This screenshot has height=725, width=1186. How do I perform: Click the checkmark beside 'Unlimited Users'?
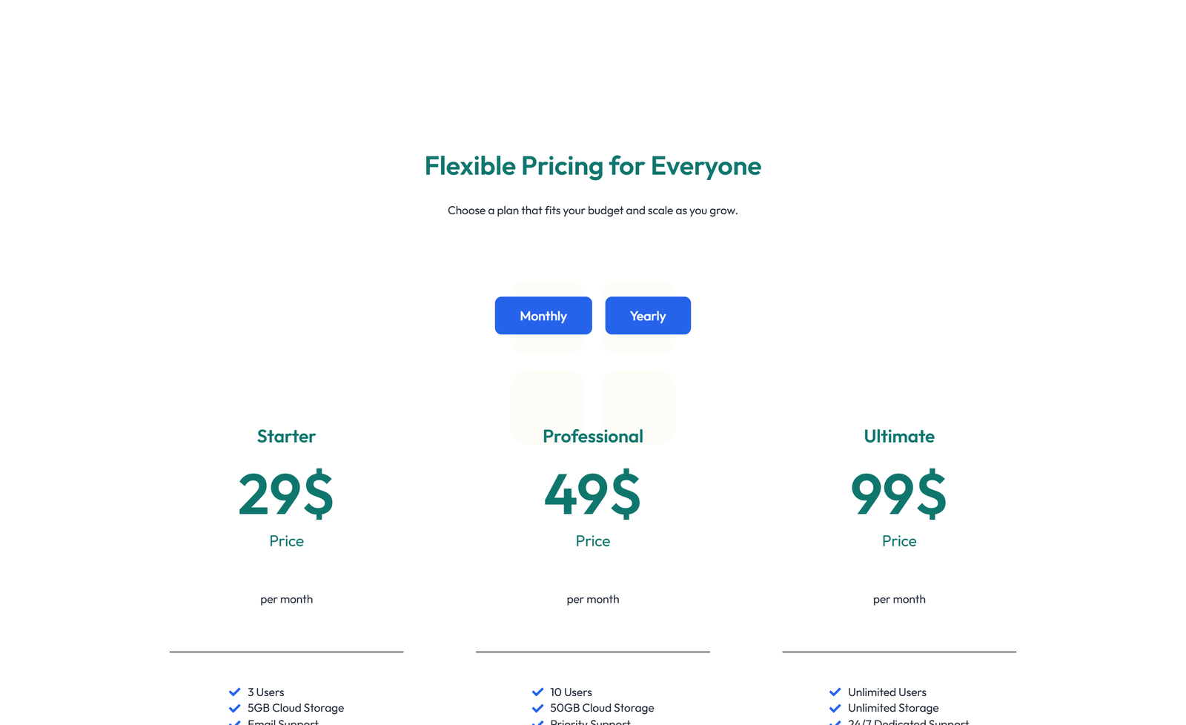[835, 691]
